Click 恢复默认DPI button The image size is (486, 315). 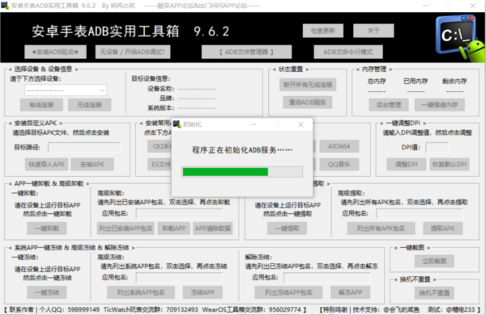point(450,165)
